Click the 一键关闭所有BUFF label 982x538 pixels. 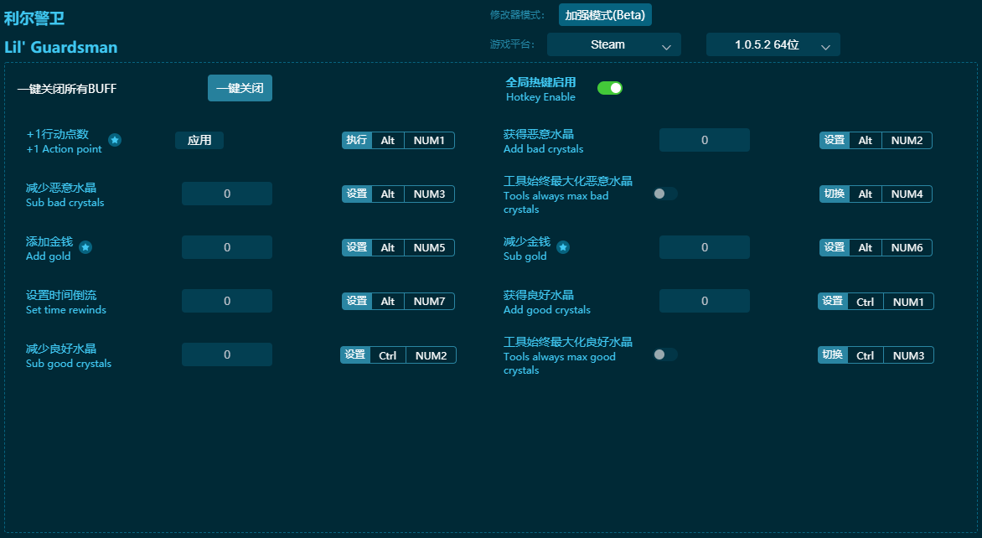tap(67, 88)
